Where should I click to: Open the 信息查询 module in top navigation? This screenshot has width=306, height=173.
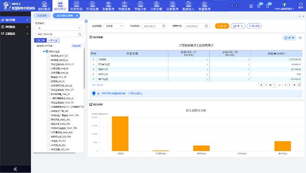76,6
